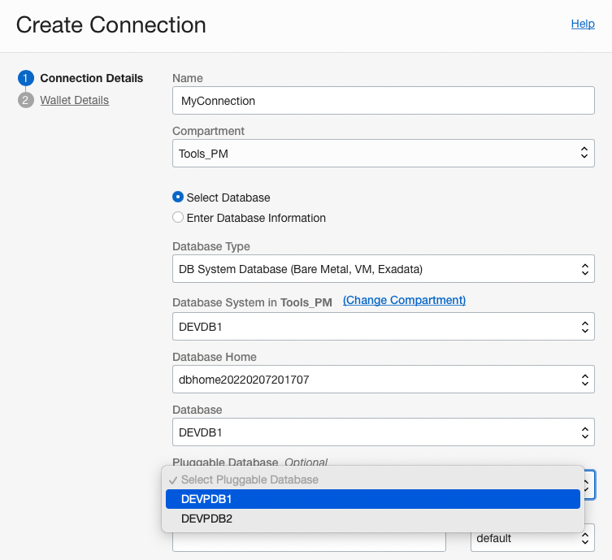This screenshot has width=612, height=560.
Task: Click the step 1 Connection Details circle
Action: pyautogui.click(x=25, y=79)
